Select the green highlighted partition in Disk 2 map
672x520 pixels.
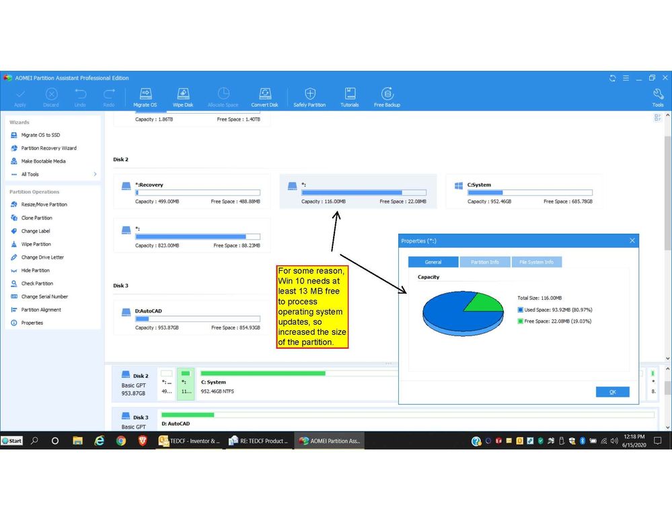tap(186, 384)
